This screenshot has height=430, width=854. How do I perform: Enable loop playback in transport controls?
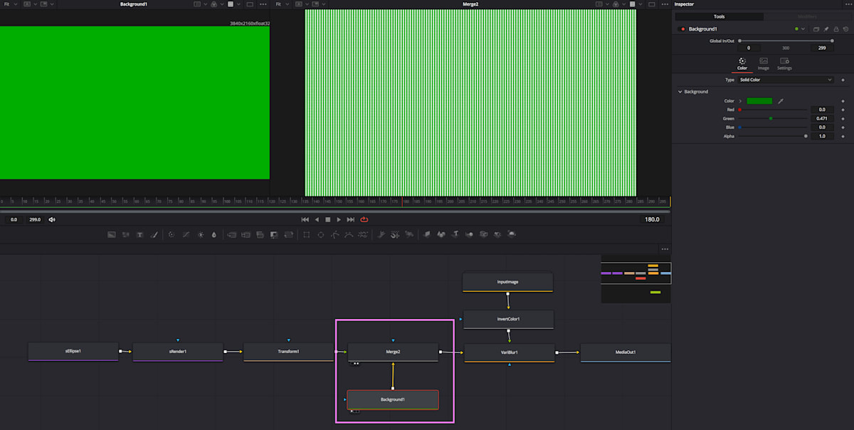coord(364,220)
